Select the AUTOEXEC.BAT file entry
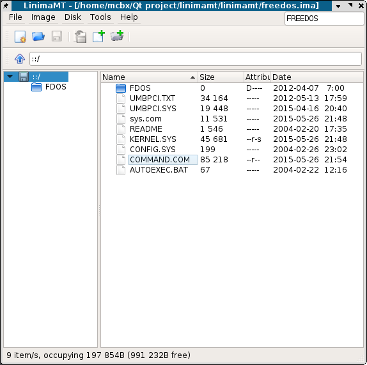This screenshot has height=365, width=367. [x=159, y=170]
